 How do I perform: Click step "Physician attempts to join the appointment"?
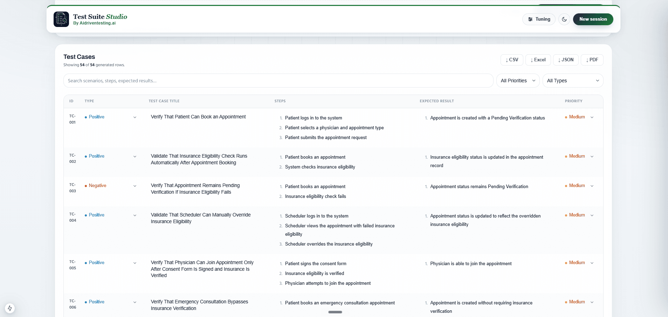coord(328,283)
